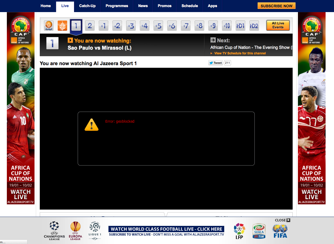Switch to channel 1 in channel bar
The height and width of the screenshot is (244, 334).
76,26
